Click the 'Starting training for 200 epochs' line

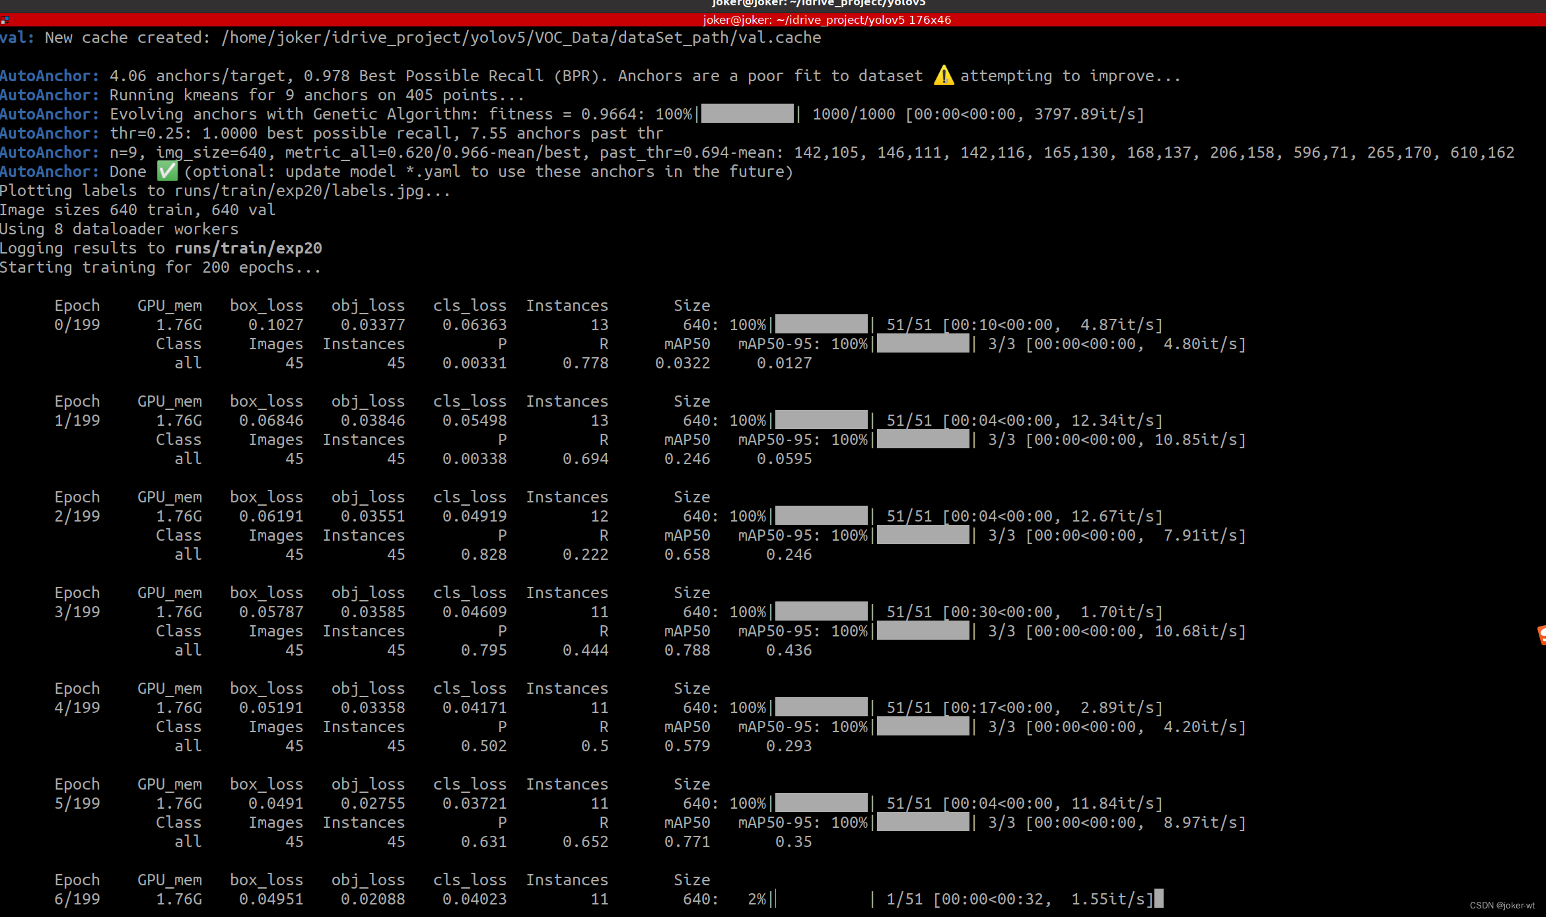[160, 267]
